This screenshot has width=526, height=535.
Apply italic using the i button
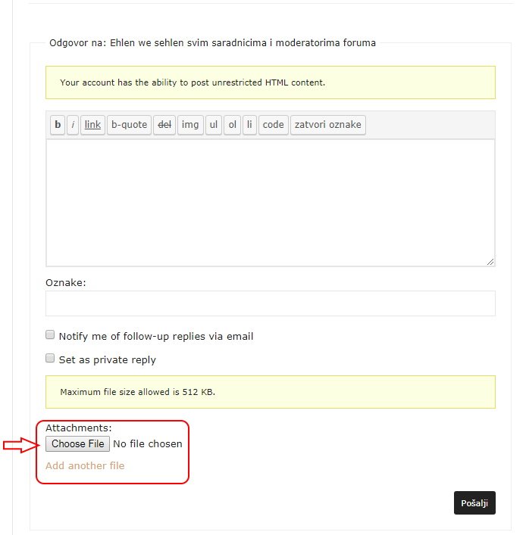(73, 125)
